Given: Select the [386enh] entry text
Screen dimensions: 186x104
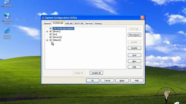Looking at the screenshot, I should (57, 40).
